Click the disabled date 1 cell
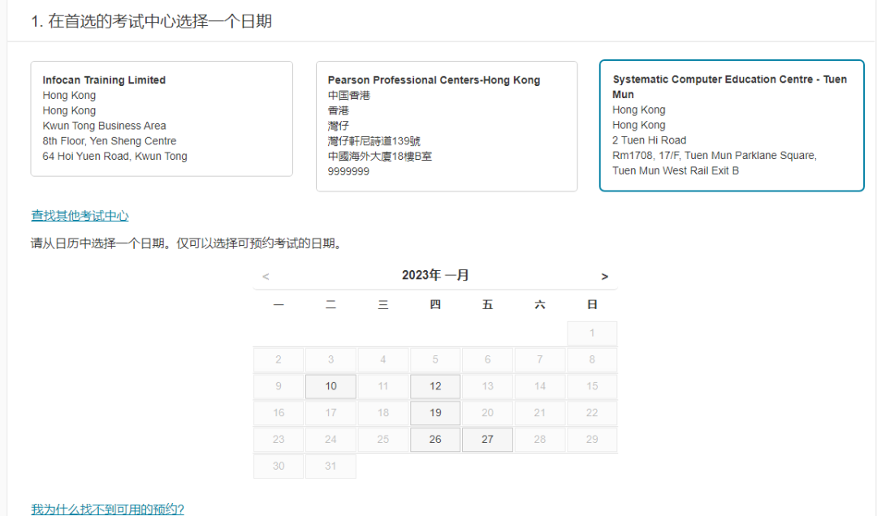This screenshot has height=516, width=877. tap(592, 333)
